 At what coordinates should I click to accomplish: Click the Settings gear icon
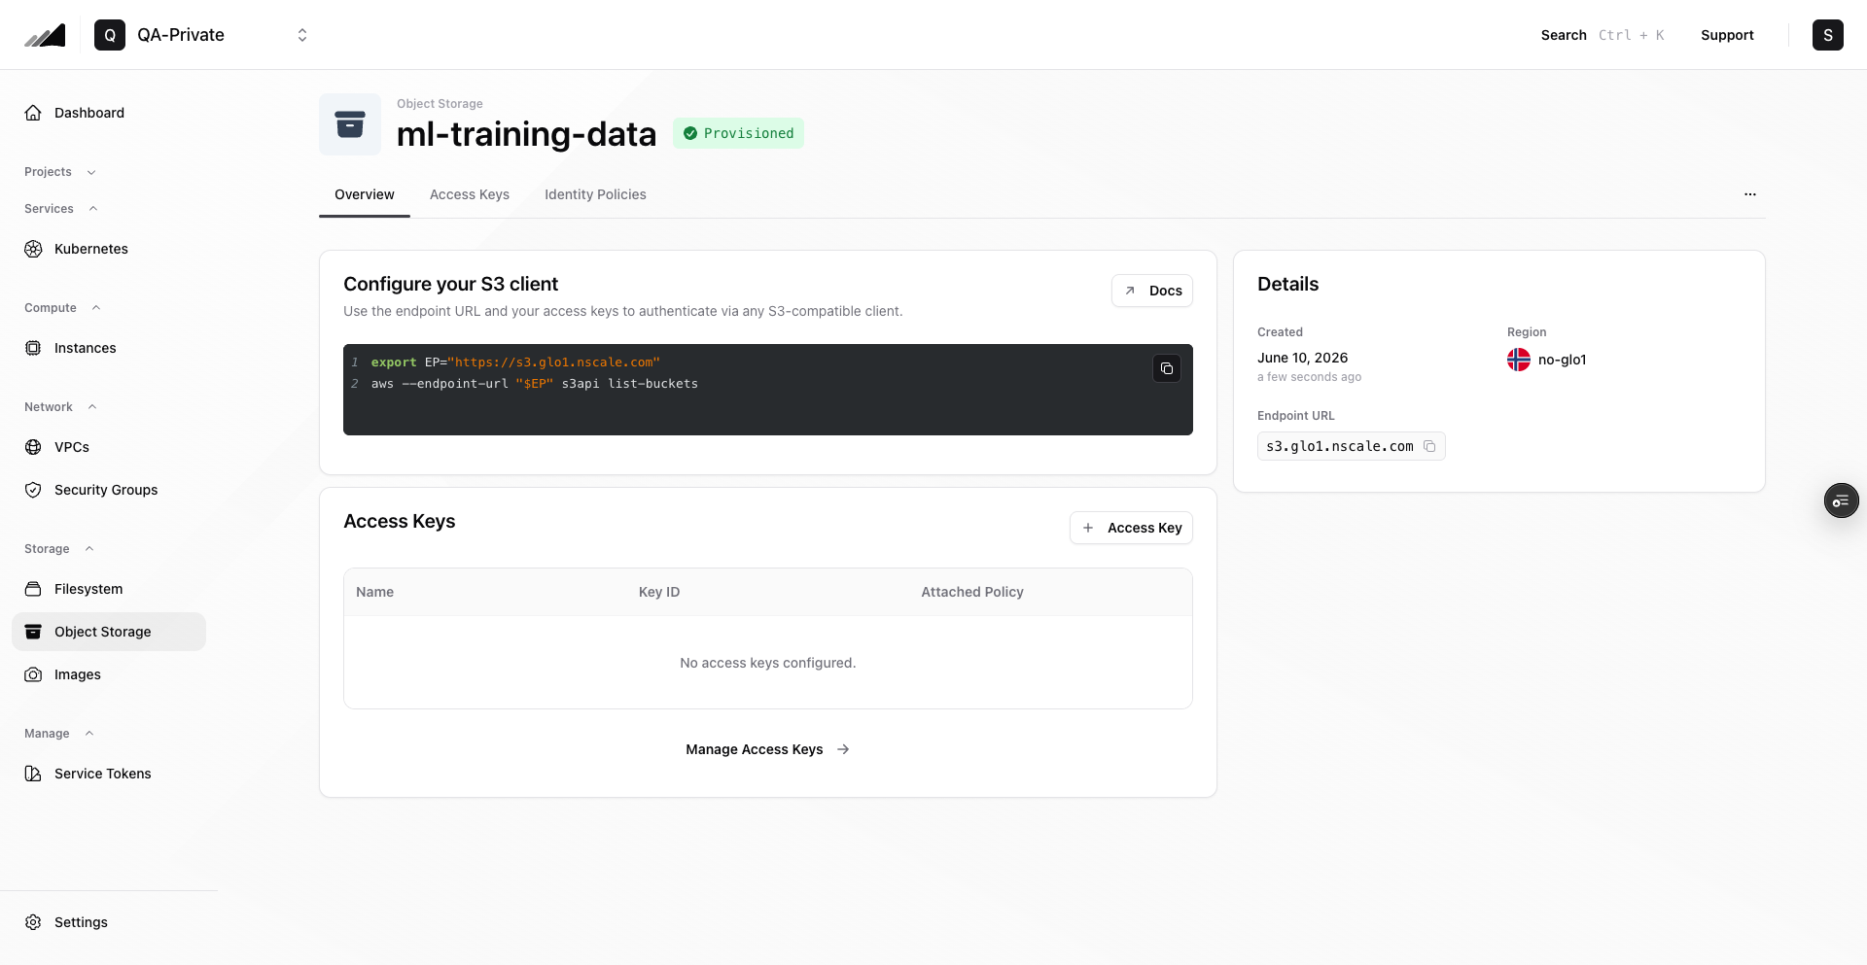(33, 922)
